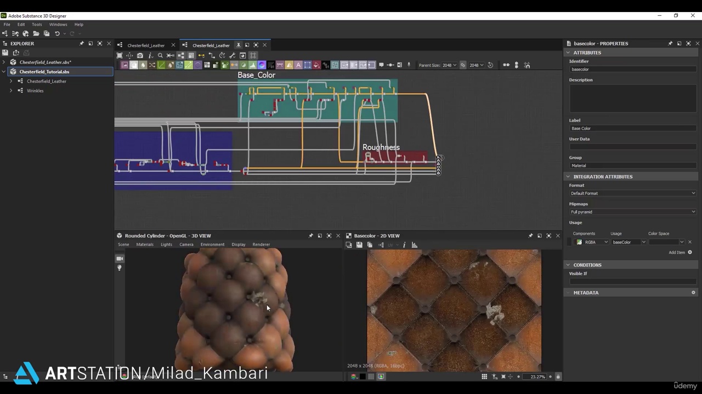Add a Channel Shuffle node icon

point(151,65)
